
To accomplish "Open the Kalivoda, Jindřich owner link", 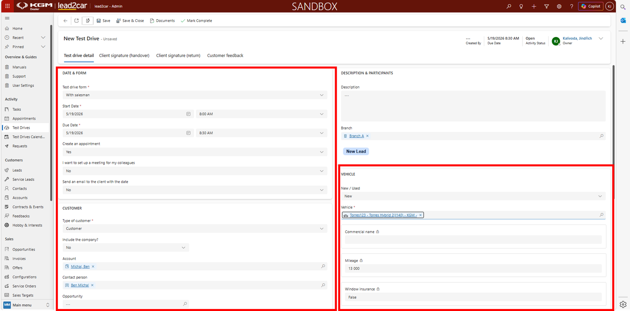I will coord(577,38).
